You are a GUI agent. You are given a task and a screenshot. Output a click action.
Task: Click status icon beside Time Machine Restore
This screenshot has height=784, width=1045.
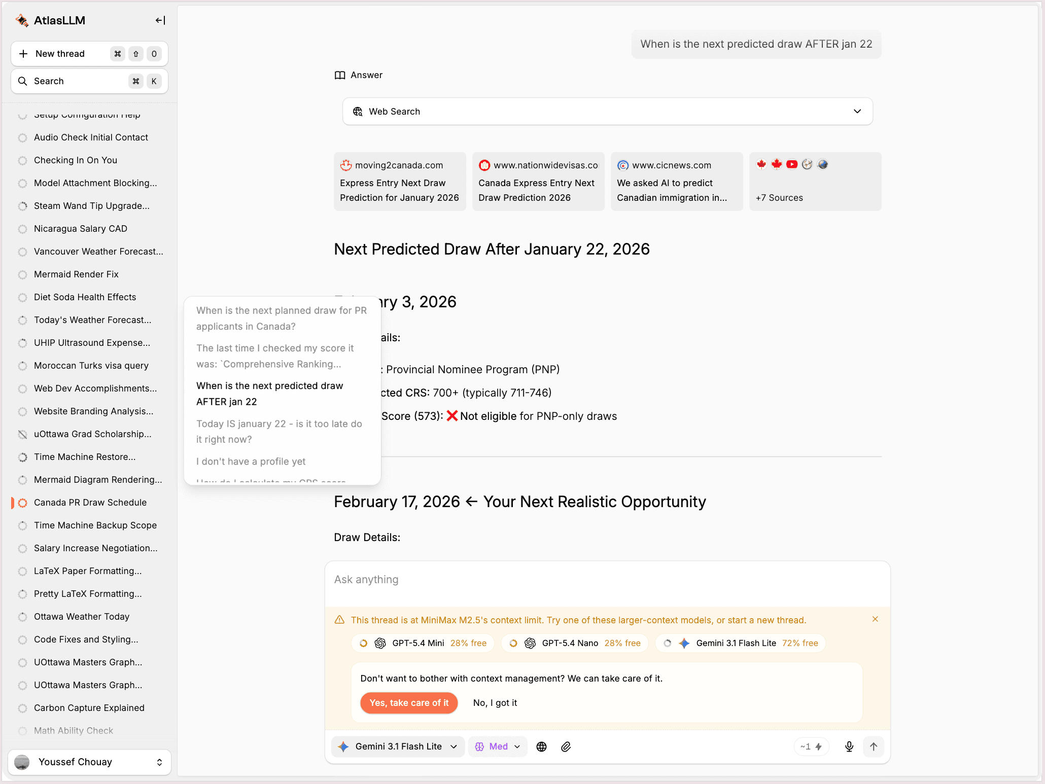click(x=23, y=457)
